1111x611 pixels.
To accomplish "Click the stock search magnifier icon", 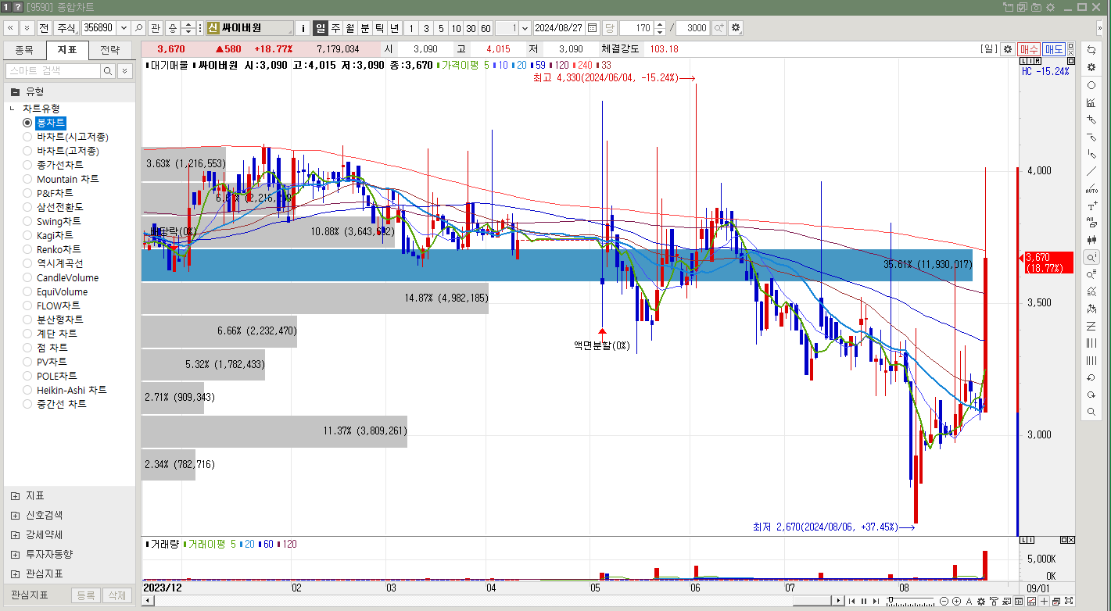I will click(x=138, y=28).
